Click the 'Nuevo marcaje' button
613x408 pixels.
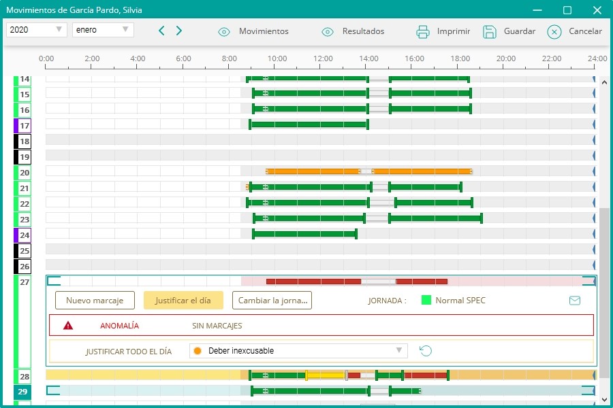95,301
